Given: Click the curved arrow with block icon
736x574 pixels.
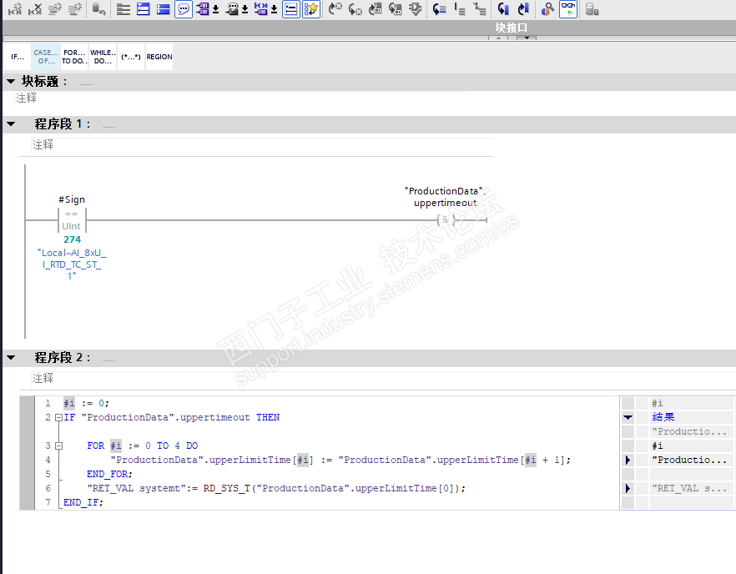Looking at the screenshot, I should coord(375,9).
